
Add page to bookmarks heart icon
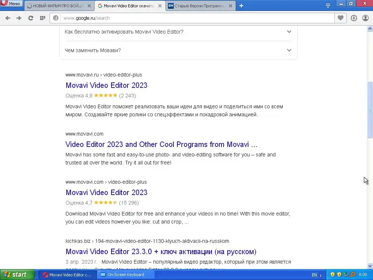[x=341, y=18]
